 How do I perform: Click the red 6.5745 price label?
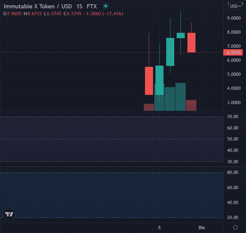pyautogui.click(x=233, y=52)
